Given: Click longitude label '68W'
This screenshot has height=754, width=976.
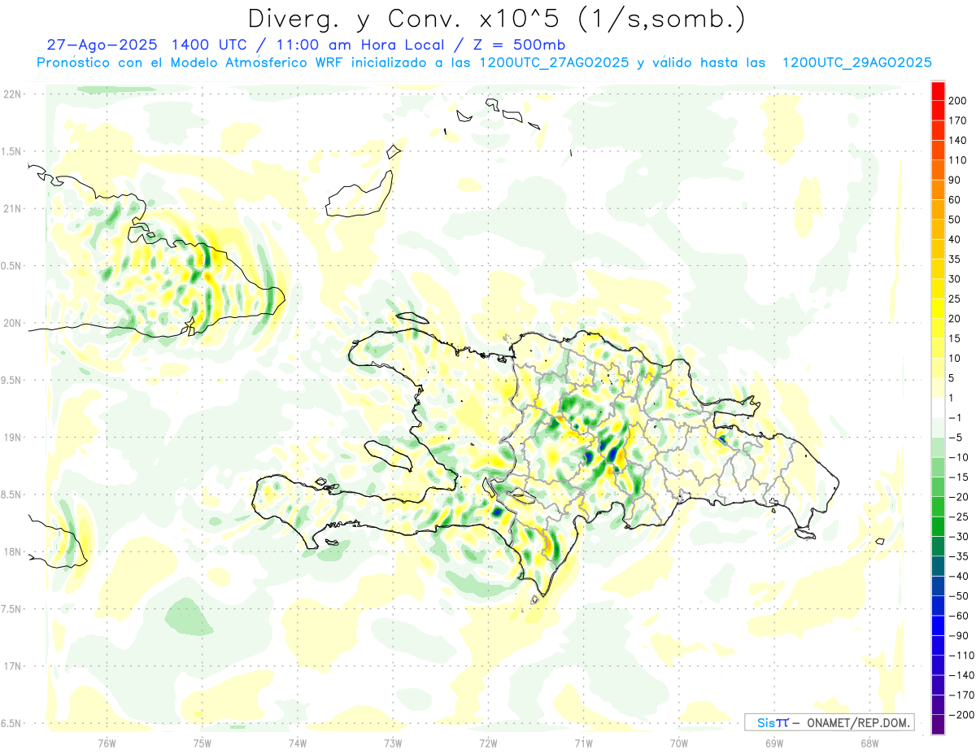Looking at the screenshot, I should click(869, 743).
